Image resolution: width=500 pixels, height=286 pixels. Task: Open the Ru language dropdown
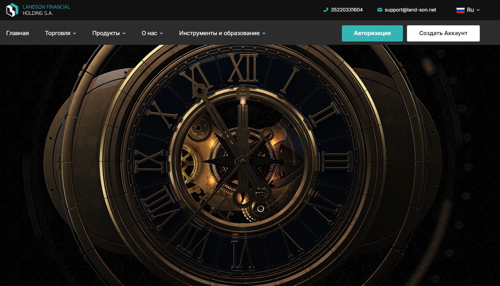click(x=468, y=10)
